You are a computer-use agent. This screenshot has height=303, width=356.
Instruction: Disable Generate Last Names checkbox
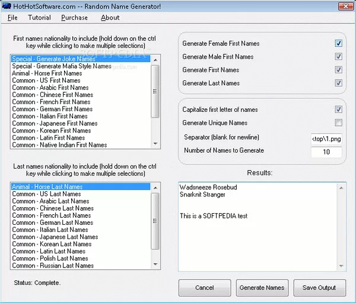click(x=338, y=83)
